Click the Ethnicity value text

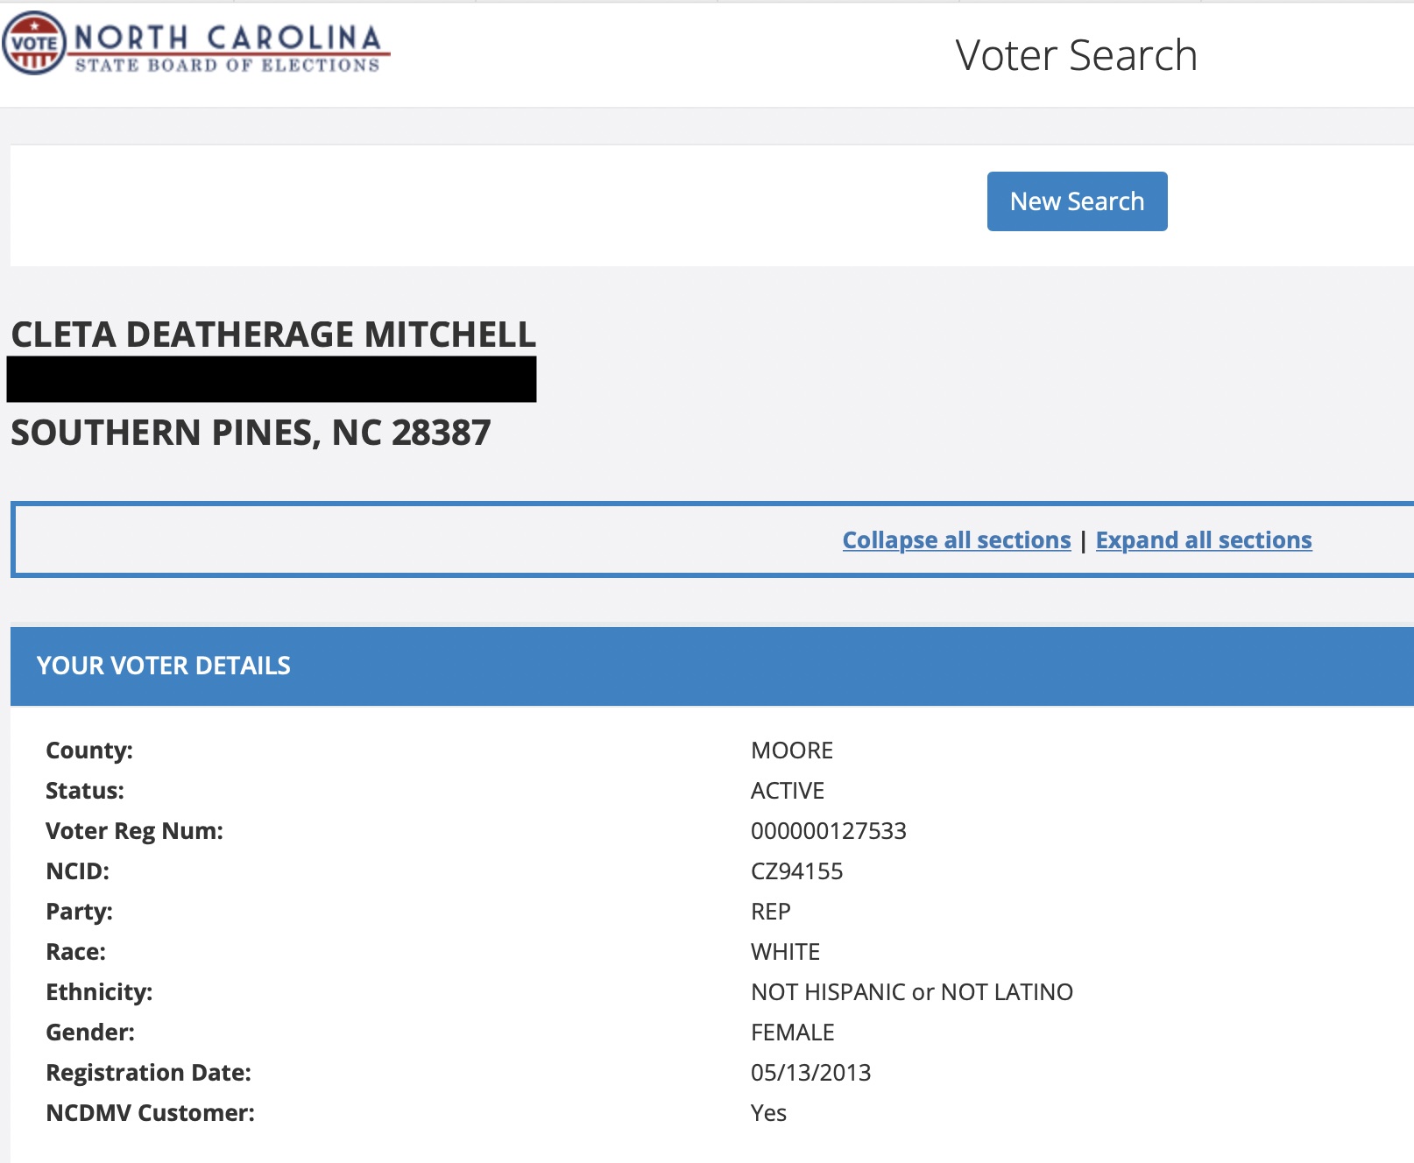pyautogui.click(x=912, y=992)
